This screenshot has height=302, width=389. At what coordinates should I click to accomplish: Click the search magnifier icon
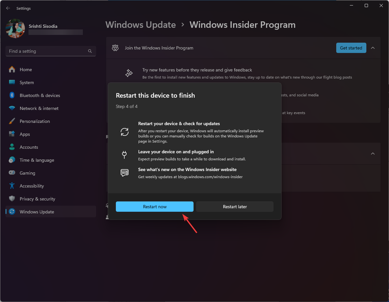coord(90,51)
